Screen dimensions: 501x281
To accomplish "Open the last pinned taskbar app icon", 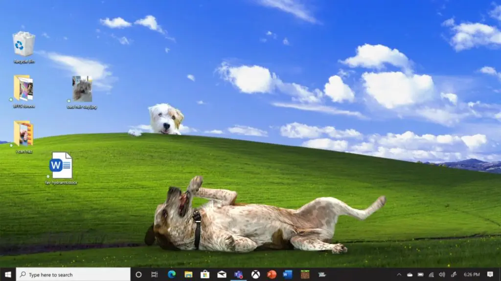I will (x=322, y=274).
